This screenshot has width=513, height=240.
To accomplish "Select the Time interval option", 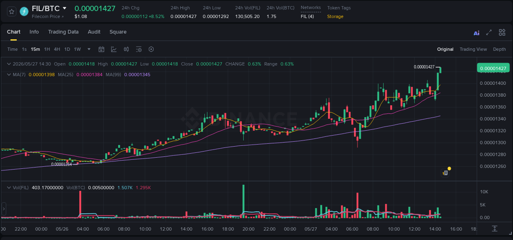I will [x=12, y=49].
